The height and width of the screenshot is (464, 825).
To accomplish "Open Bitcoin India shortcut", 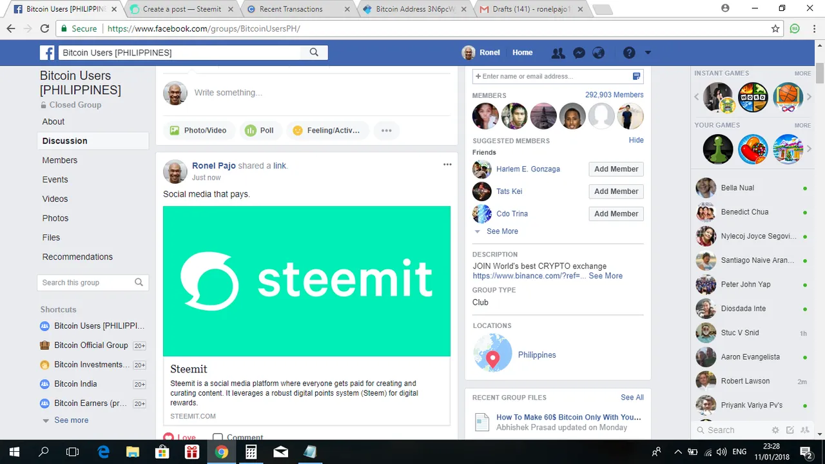I will (x=75, y=384).
